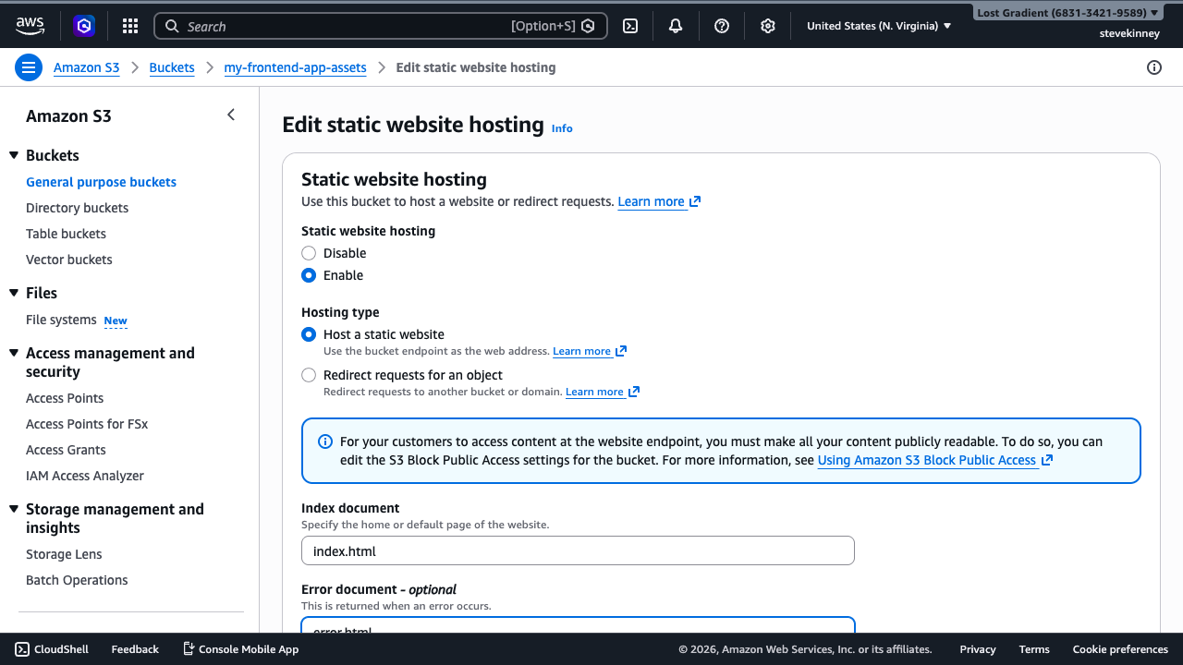
Task: Collapse Storage management and insights section
Action: pyautogui.click(x=14, y=509)
